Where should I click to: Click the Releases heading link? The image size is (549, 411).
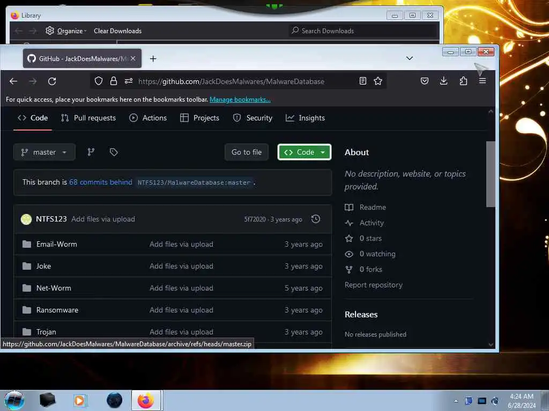pos(361,315)
